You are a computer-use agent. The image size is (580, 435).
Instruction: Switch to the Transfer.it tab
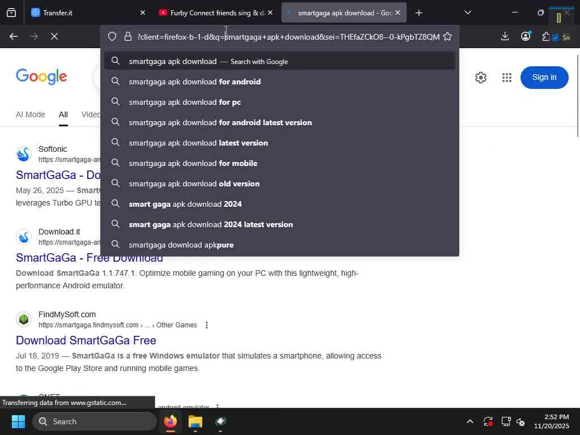(x=88, y=13)
